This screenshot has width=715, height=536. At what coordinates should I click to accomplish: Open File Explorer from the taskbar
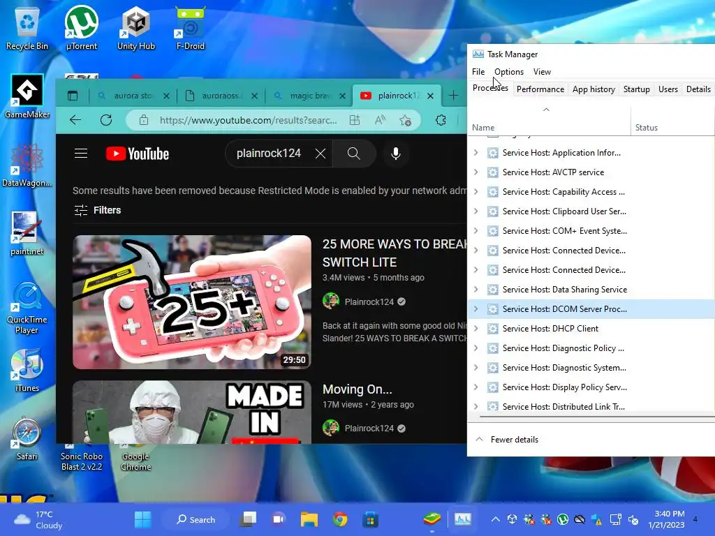point(309,519)
